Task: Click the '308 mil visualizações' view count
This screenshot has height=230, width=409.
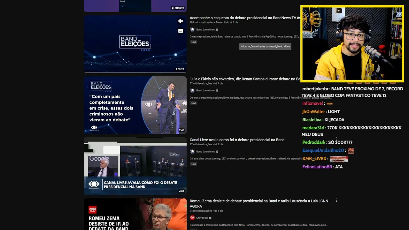Action: 202,22
